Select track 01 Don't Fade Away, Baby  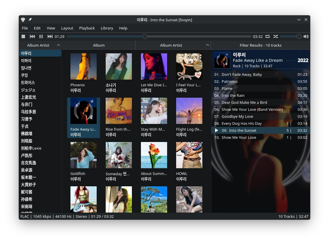pyautogui.click(x=261, y=74)
